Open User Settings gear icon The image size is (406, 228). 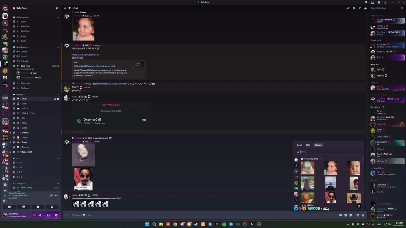56,215
